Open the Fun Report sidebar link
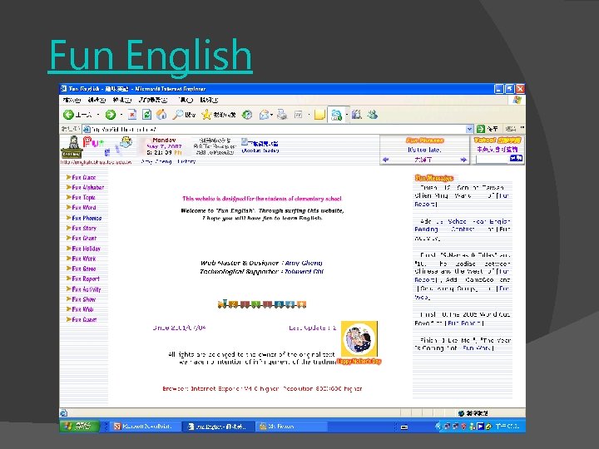 [86, 279]
